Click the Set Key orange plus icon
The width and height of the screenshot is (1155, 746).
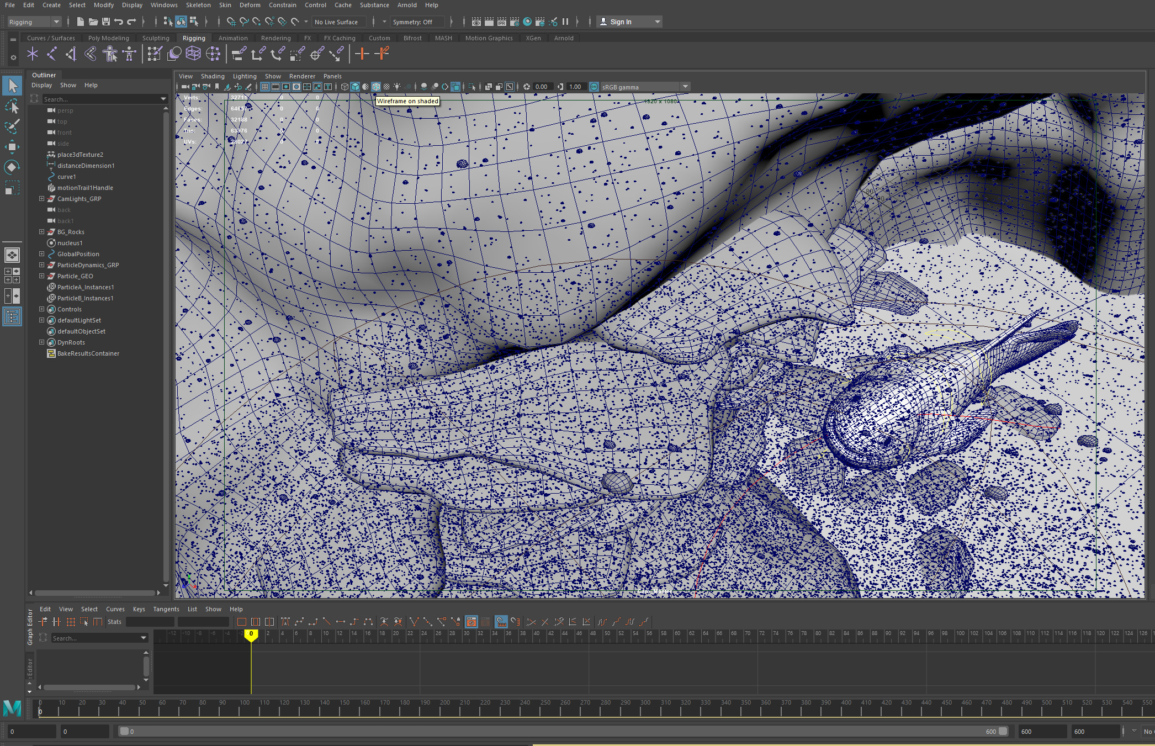coord(362,54)
